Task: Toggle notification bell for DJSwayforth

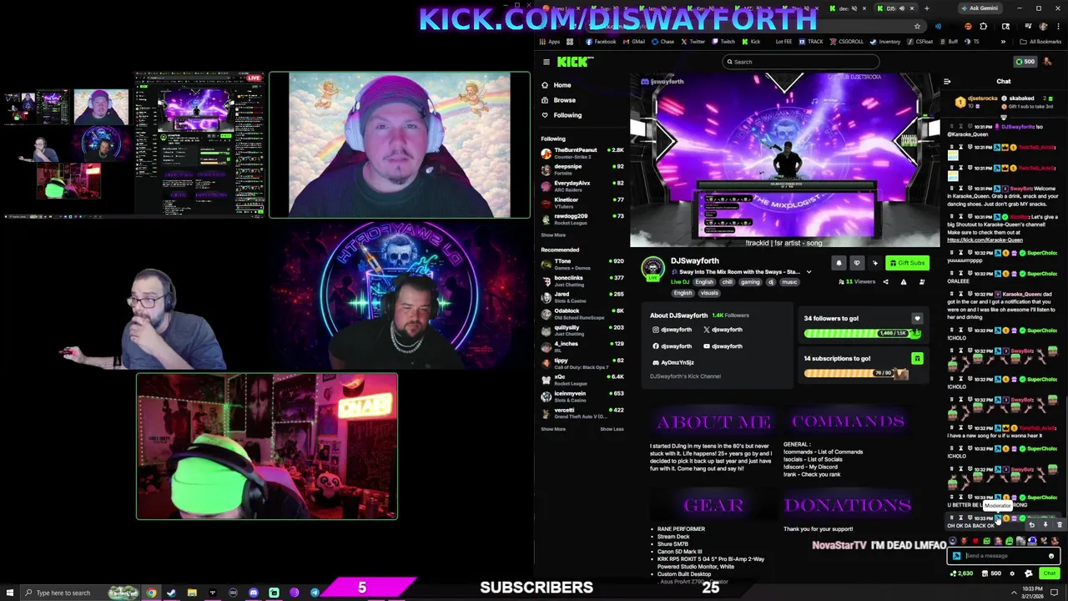Action: point(839,263)
